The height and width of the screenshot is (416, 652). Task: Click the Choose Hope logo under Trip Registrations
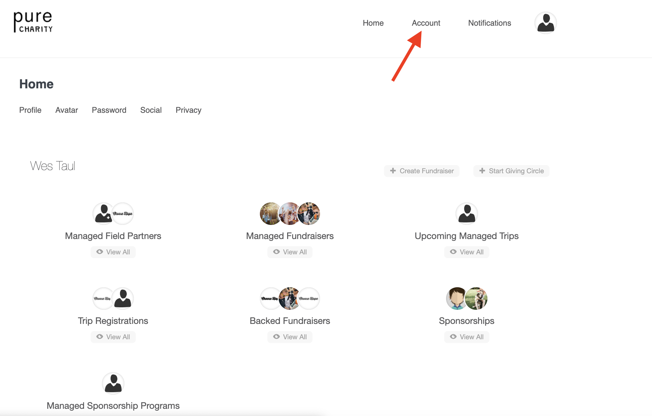[102, 299]
